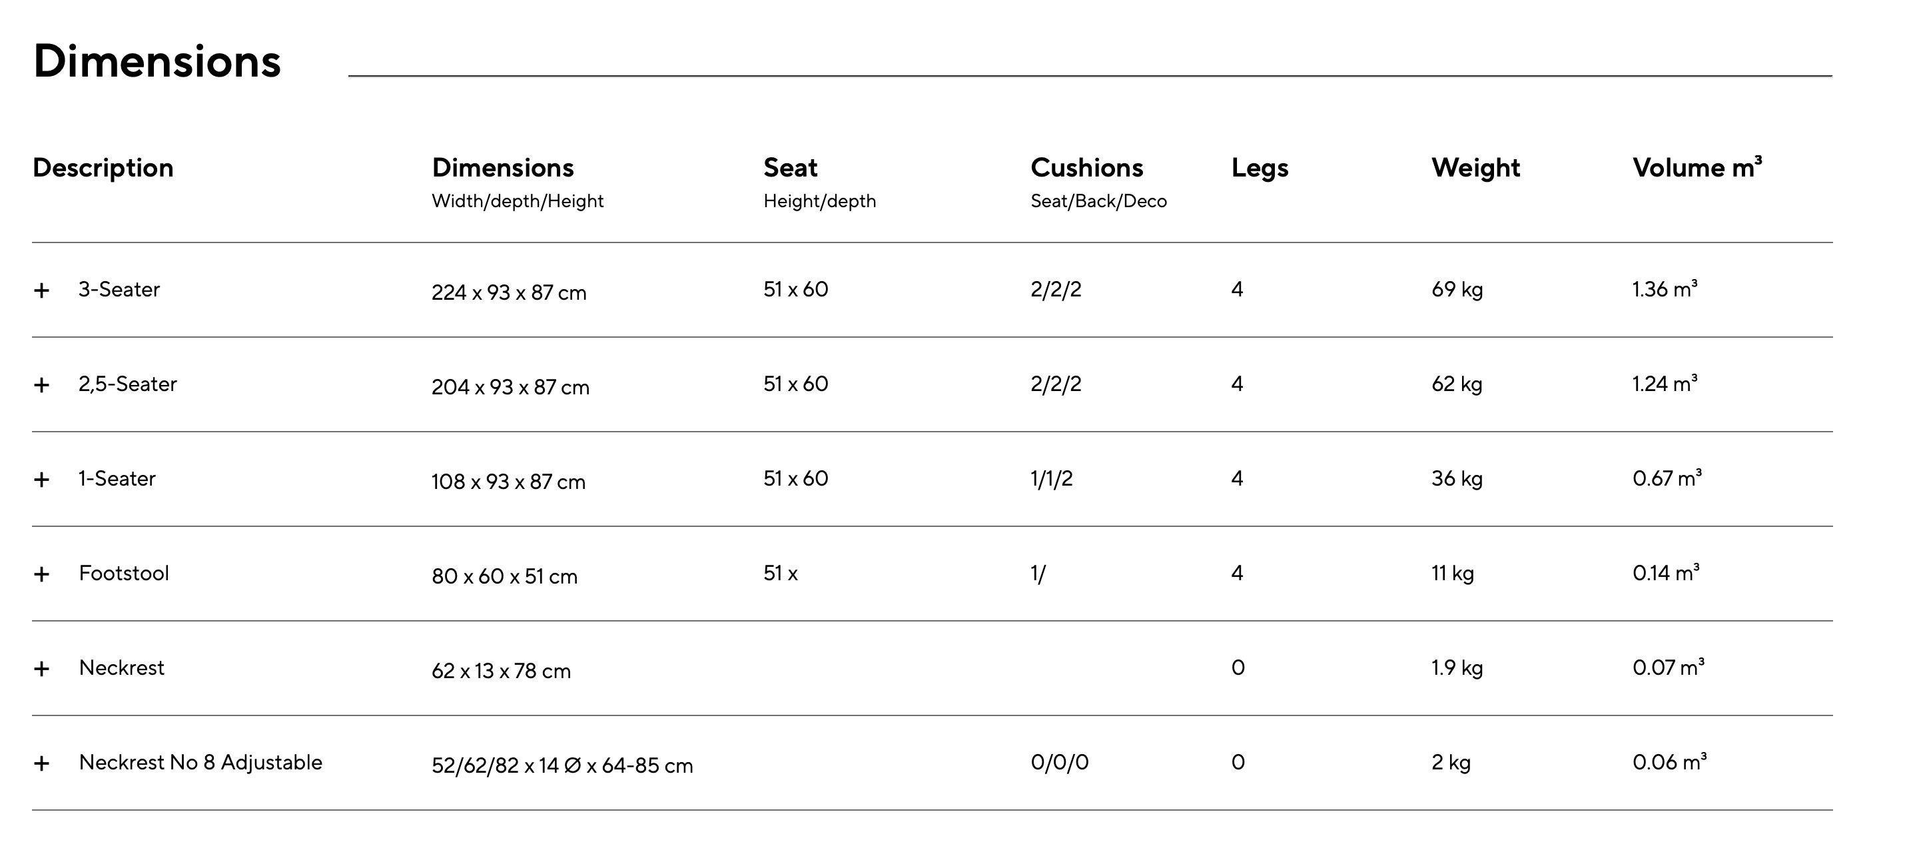Click the Weight column header

coord(1475,169)
